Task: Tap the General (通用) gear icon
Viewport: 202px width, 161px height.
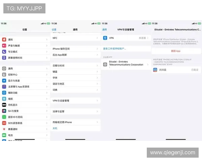Action: [x=4, y=68]
